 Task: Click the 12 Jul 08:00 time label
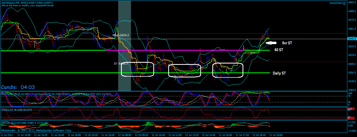125,135
